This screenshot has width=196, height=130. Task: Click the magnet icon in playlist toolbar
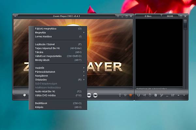point(139,95)
